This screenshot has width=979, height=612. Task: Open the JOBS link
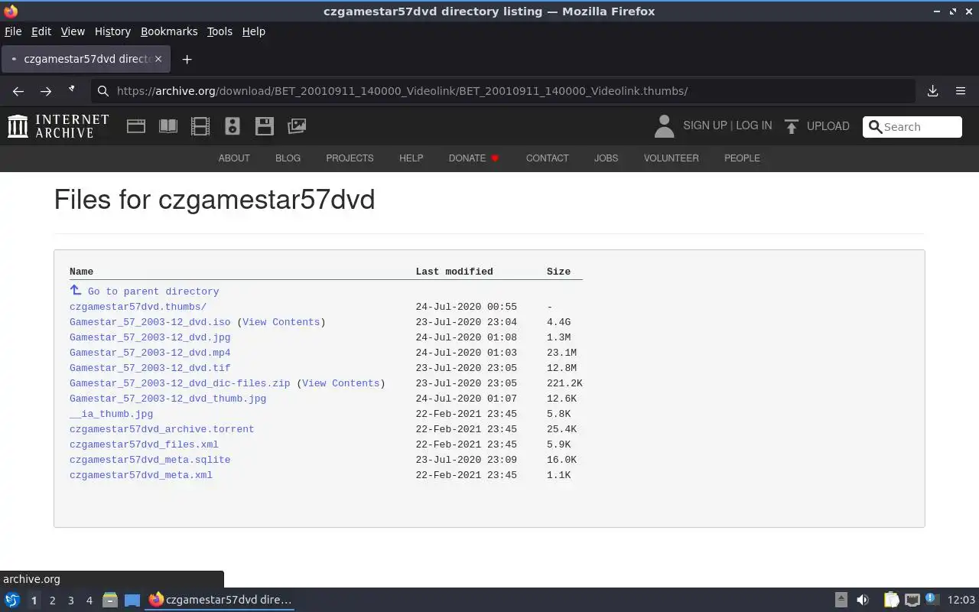(606, 158)
